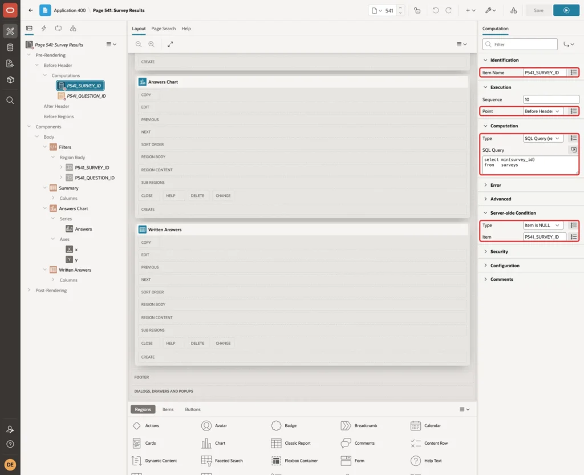Viewport: 584px width, 475px height.
Task: Open the DE user avatar menu
Action: click(x=10, y=465)
